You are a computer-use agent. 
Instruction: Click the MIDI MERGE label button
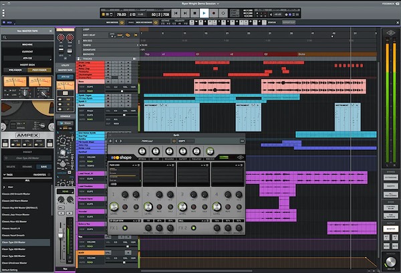click(112, 23)
